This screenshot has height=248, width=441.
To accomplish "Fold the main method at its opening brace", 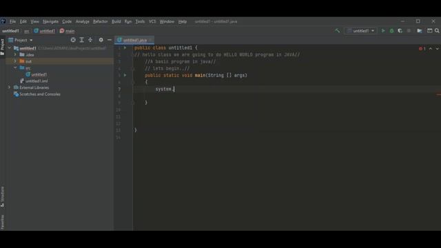I will click(x=133, y=82).
